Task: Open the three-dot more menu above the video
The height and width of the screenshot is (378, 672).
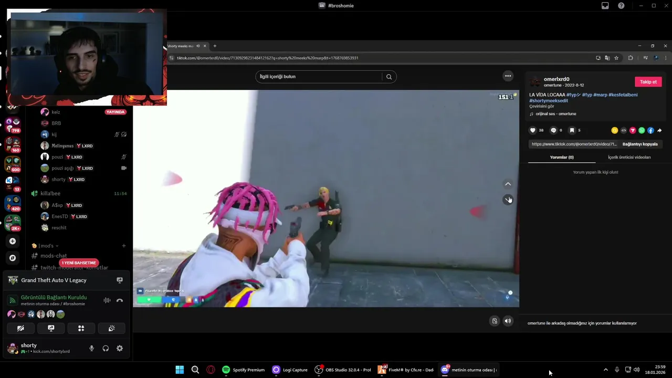Action: 508,76
